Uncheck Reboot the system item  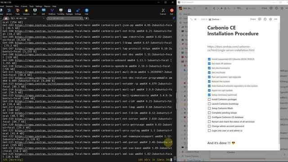[209, 81]
